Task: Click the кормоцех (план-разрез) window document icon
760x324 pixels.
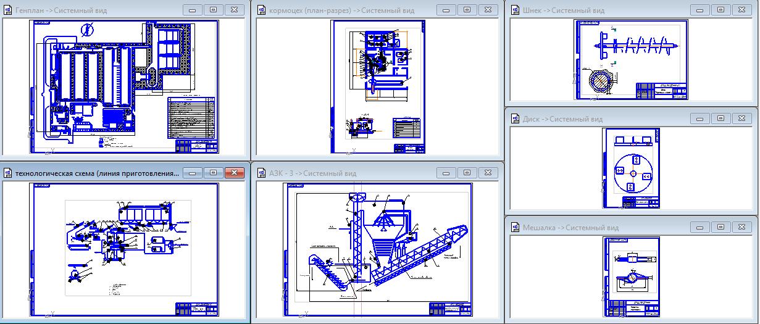Action: point(261,10)
